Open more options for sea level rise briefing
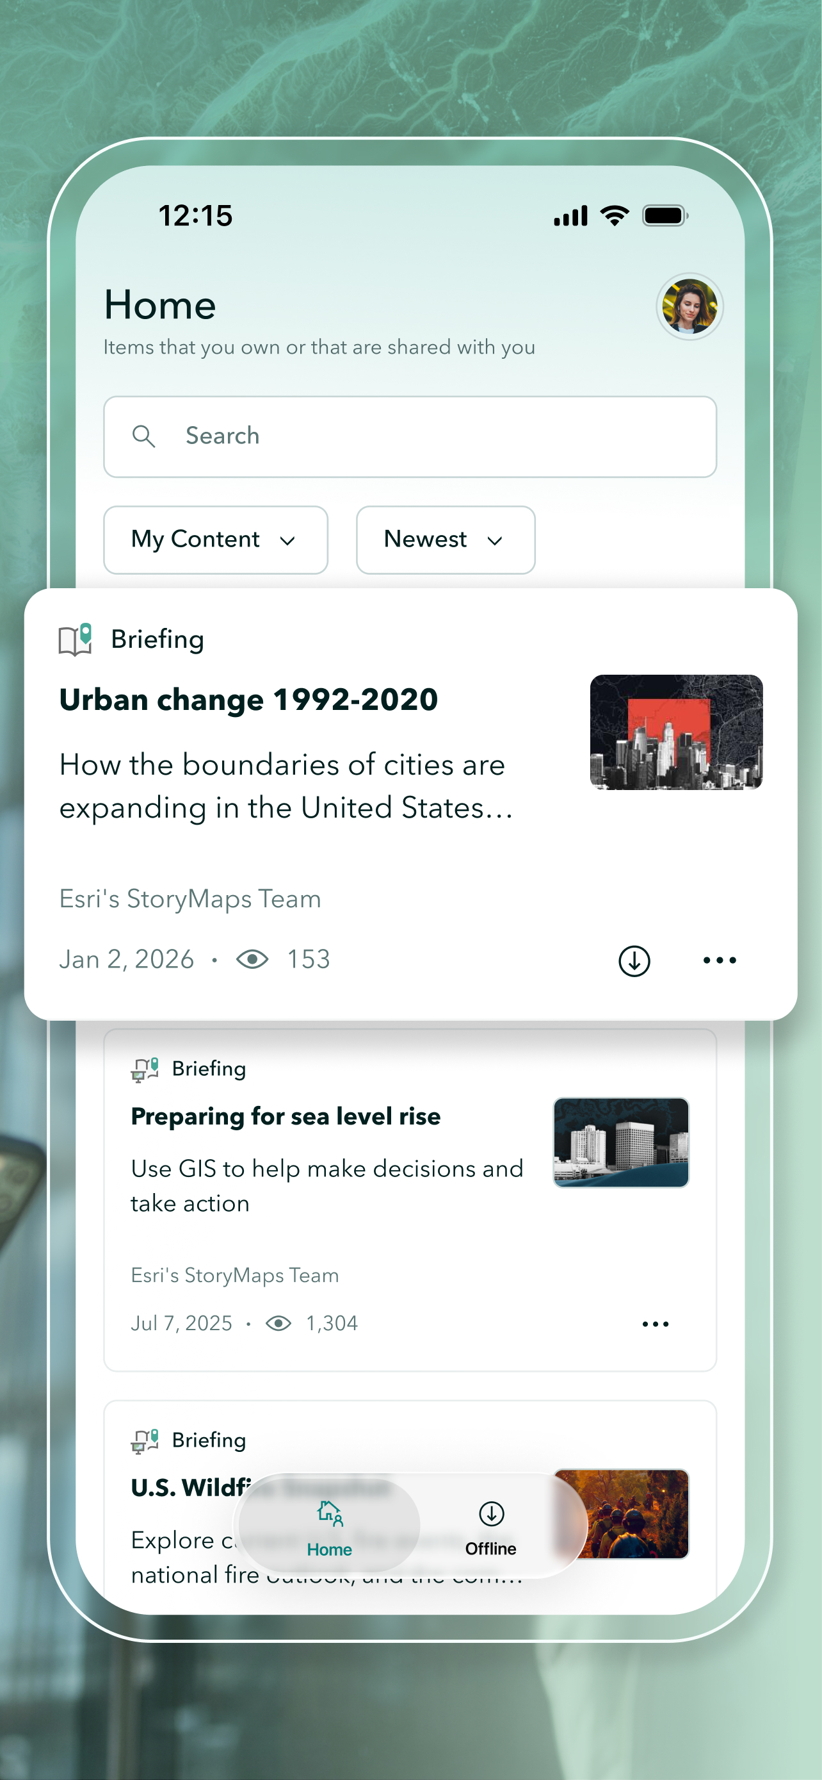Viewport: 822px width, 1780px height. (655, 1323)
